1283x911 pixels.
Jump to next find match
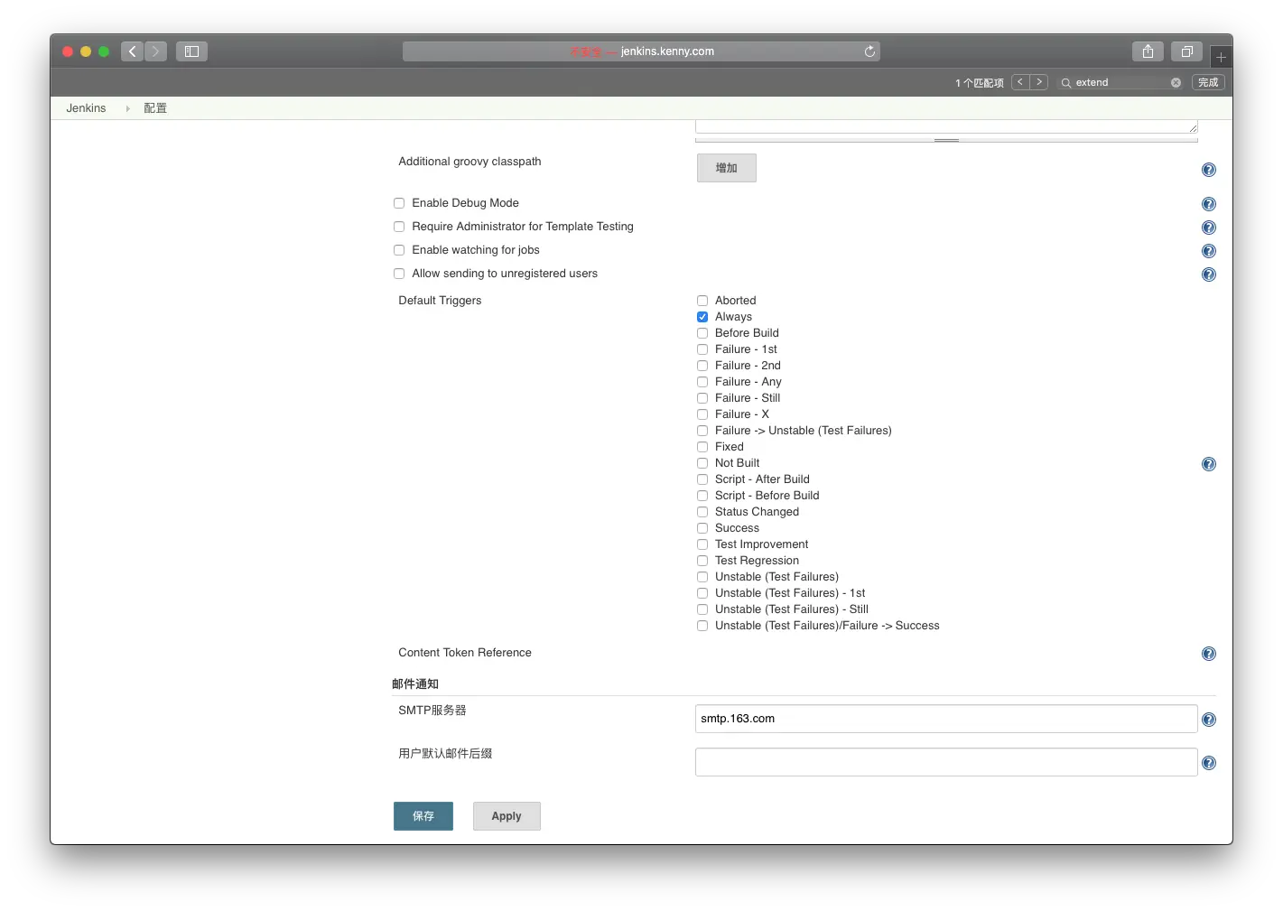pyautogui.click(x=1039, y=82)
